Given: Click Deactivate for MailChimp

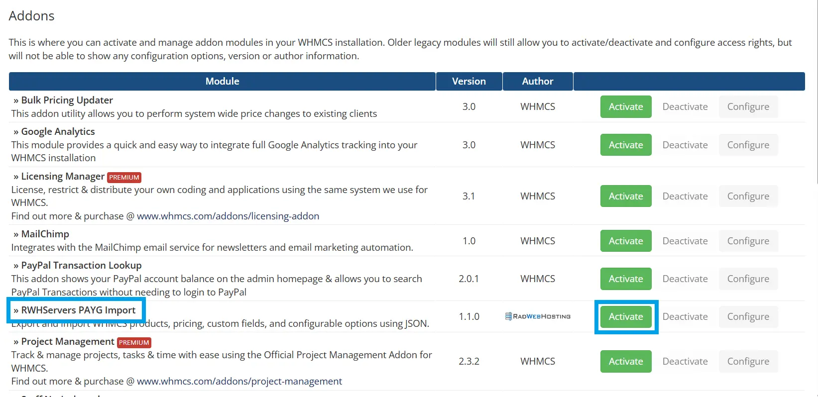Looking at the screenshot, I should pos(685,241).
